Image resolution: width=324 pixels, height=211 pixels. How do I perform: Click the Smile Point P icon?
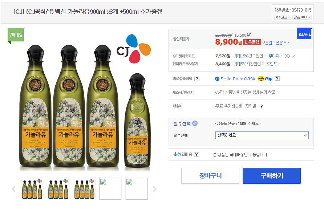217,79
